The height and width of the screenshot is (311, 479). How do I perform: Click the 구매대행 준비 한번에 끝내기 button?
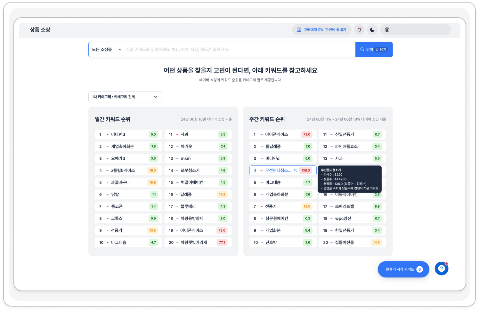[x=321, y=30]
